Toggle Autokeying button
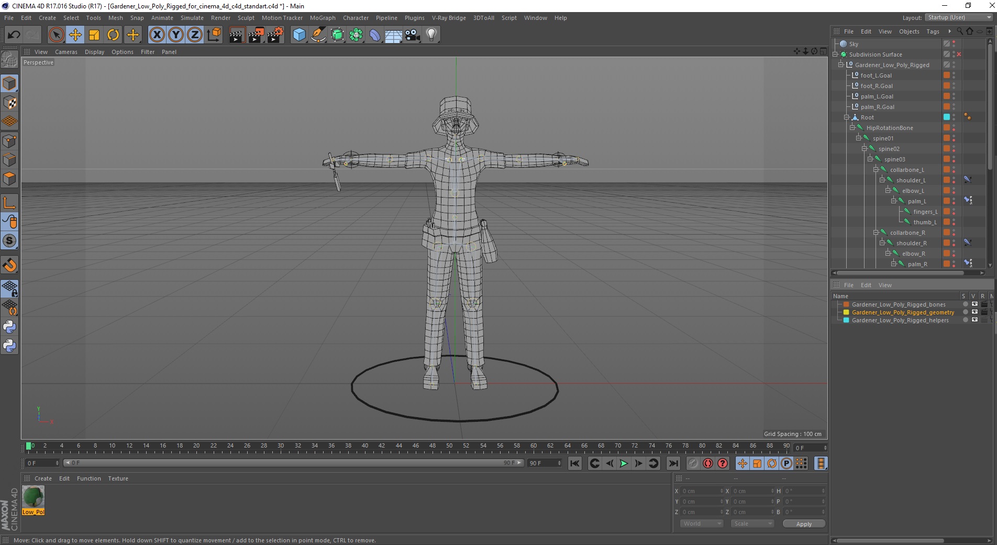This screenshot has height=545, width=997. 708,463
